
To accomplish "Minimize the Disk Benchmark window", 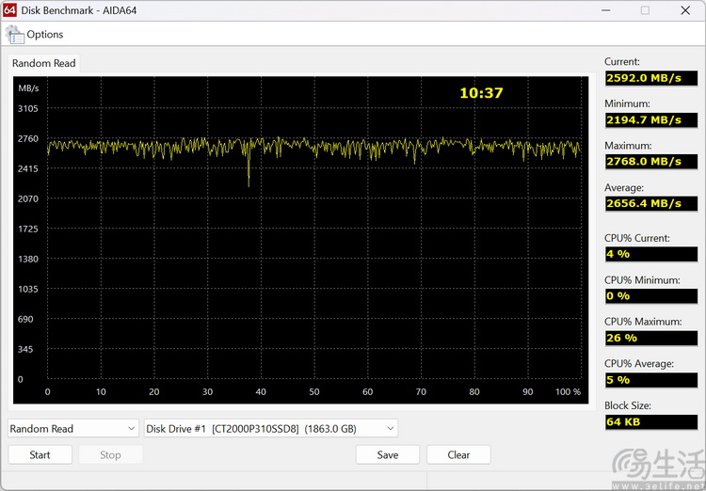I will (605, 10).
